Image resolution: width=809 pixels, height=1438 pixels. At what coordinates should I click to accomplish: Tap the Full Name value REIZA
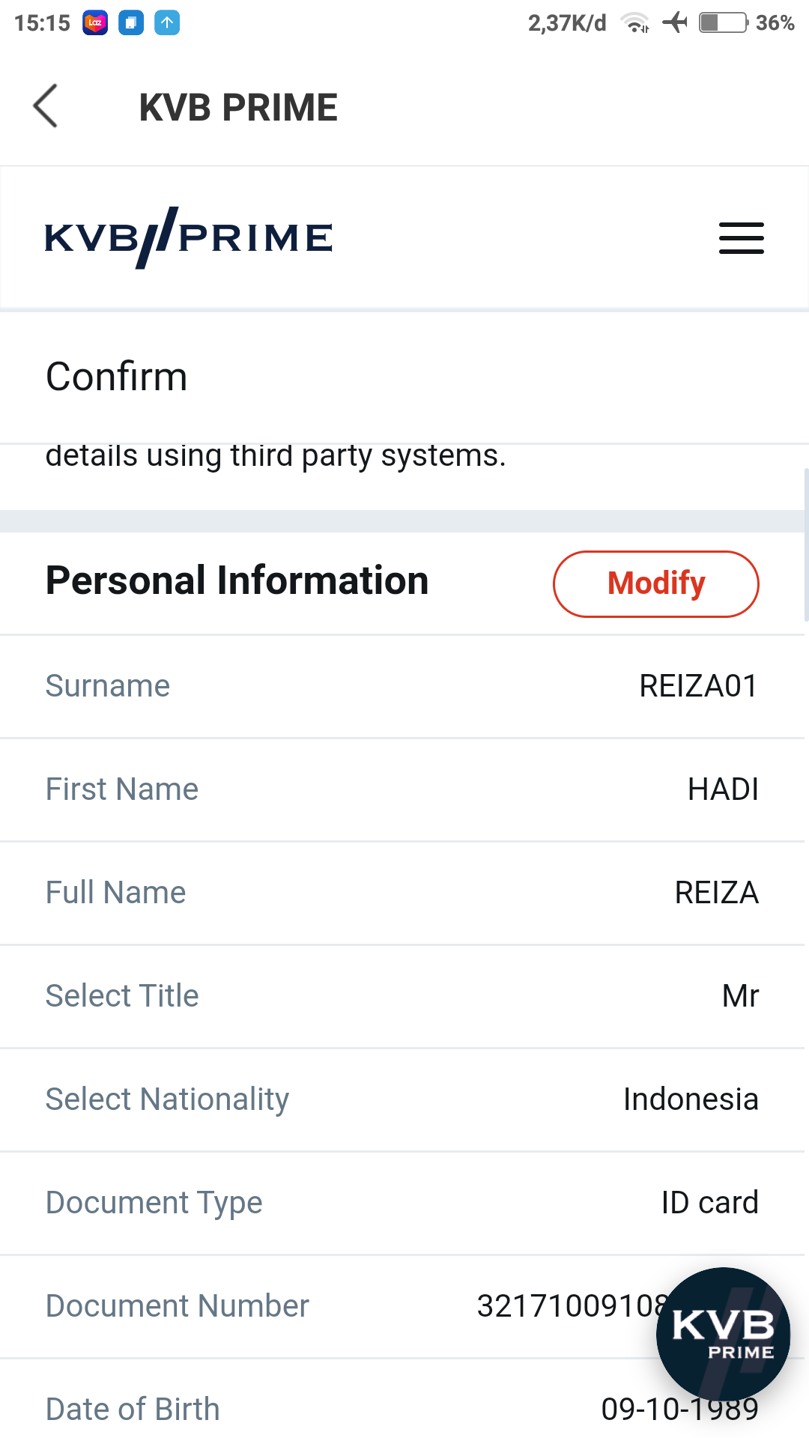717,893
